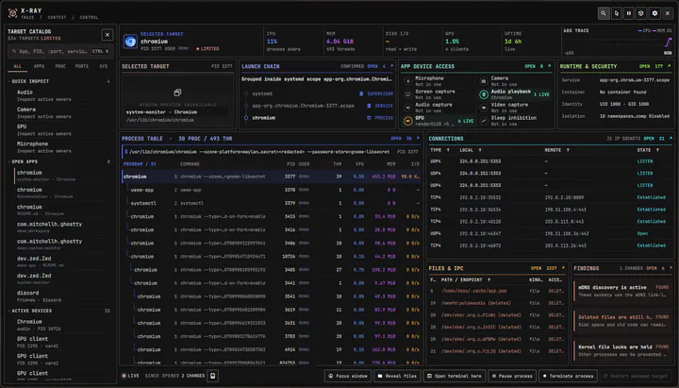Activate the pick-window pointer tool

616,13
